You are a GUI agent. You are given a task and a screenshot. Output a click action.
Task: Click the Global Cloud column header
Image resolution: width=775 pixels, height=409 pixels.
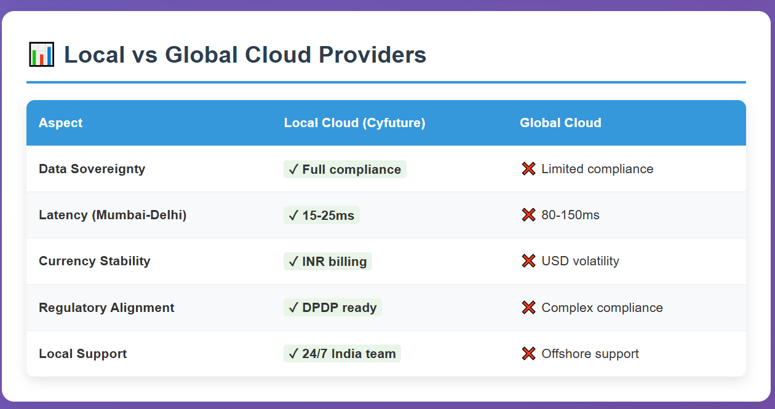pos(560,123)
